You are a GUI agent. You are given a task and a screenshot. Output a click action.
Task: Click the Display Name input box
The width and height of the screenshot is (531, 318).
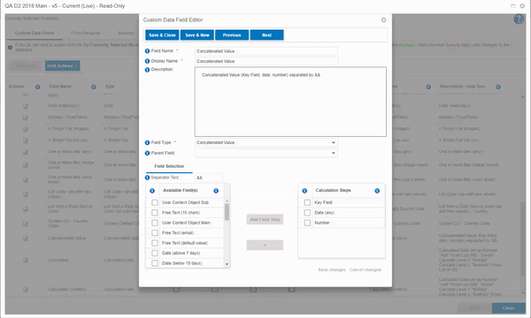[266, 61]
